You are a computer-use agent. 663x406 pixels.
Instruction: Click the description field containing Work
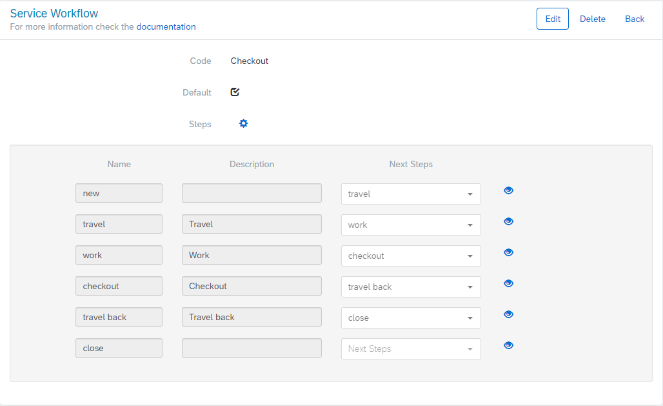252,255
